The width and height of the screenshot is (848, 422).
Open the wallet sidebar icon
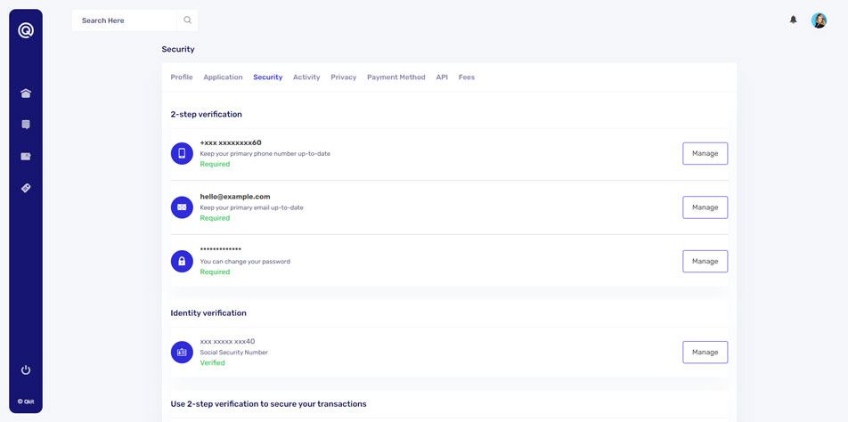click(26, 157)
